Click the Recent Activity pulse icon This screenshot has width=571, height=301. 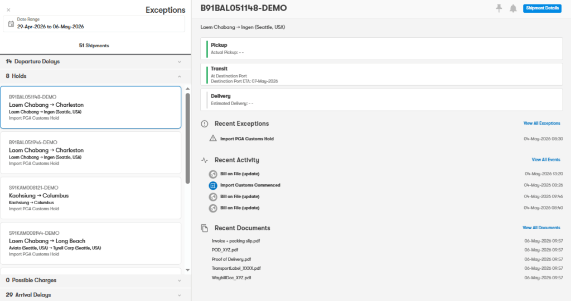[205, 160]
